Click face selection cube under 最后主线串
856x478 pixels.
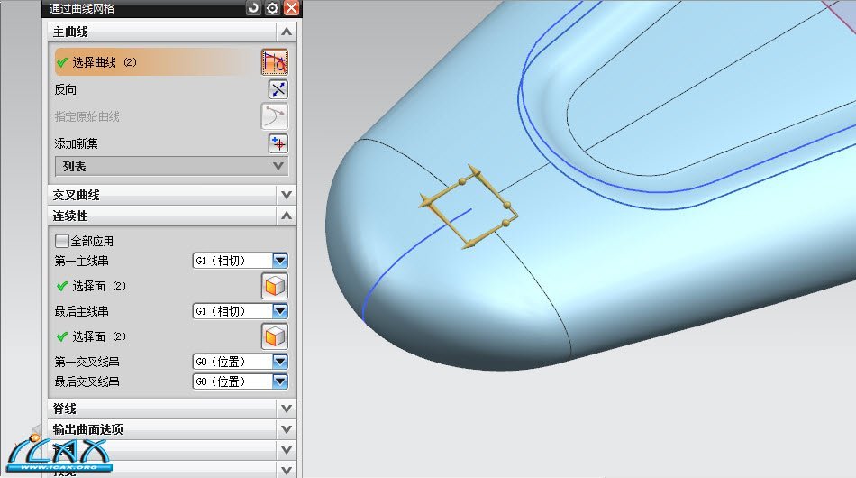[274, 336]
